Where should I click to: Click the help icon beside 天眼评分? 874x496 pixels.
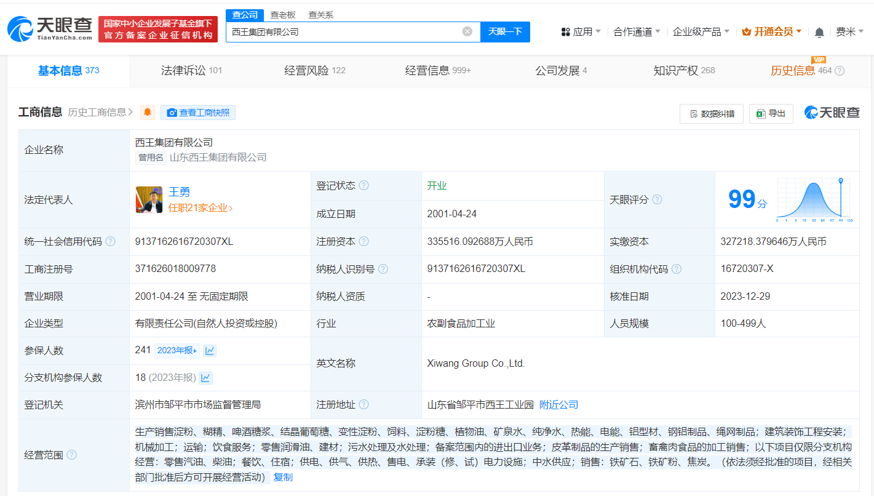[657, 199]
